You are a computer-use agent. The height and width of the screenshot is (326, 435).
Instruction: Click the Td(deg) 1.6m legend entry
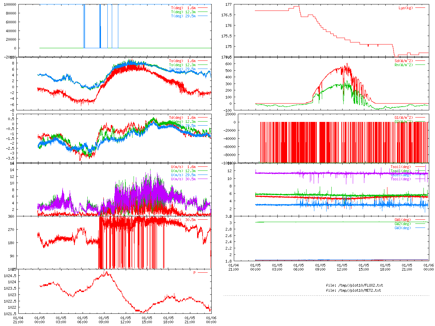[x=182, y=118]
